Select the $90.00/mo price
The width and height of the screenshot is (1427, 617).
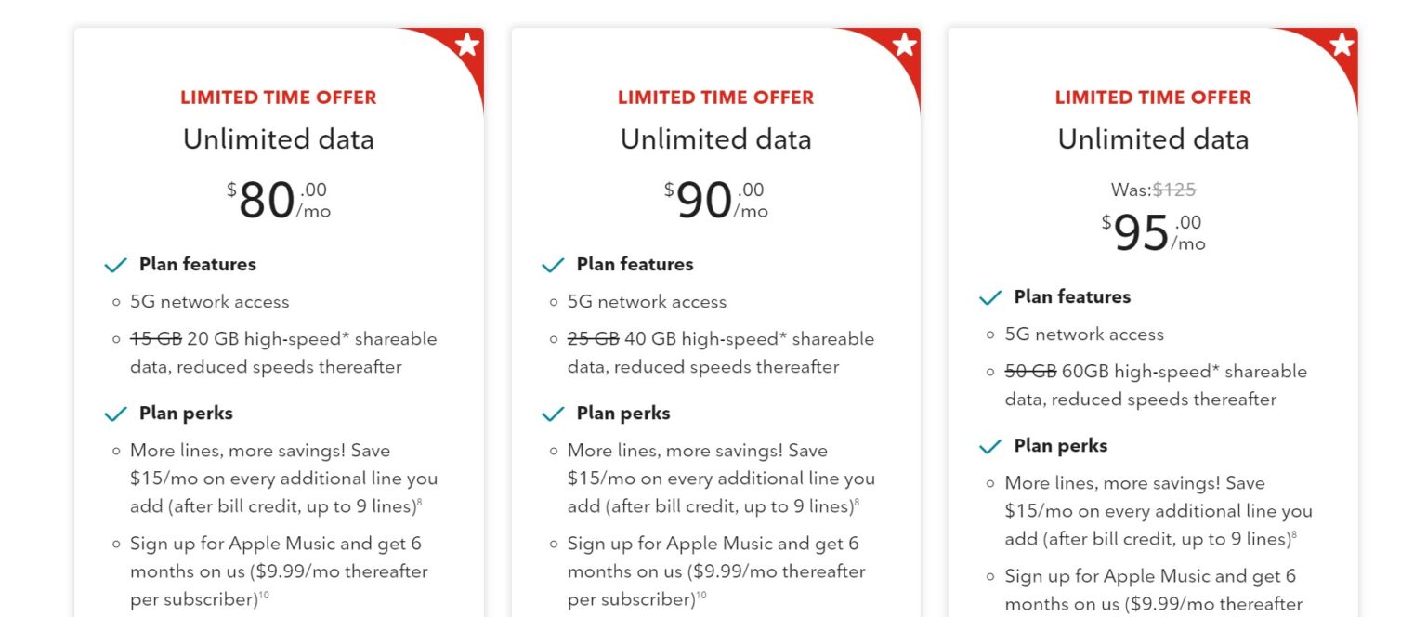click(x=715, y=201)
